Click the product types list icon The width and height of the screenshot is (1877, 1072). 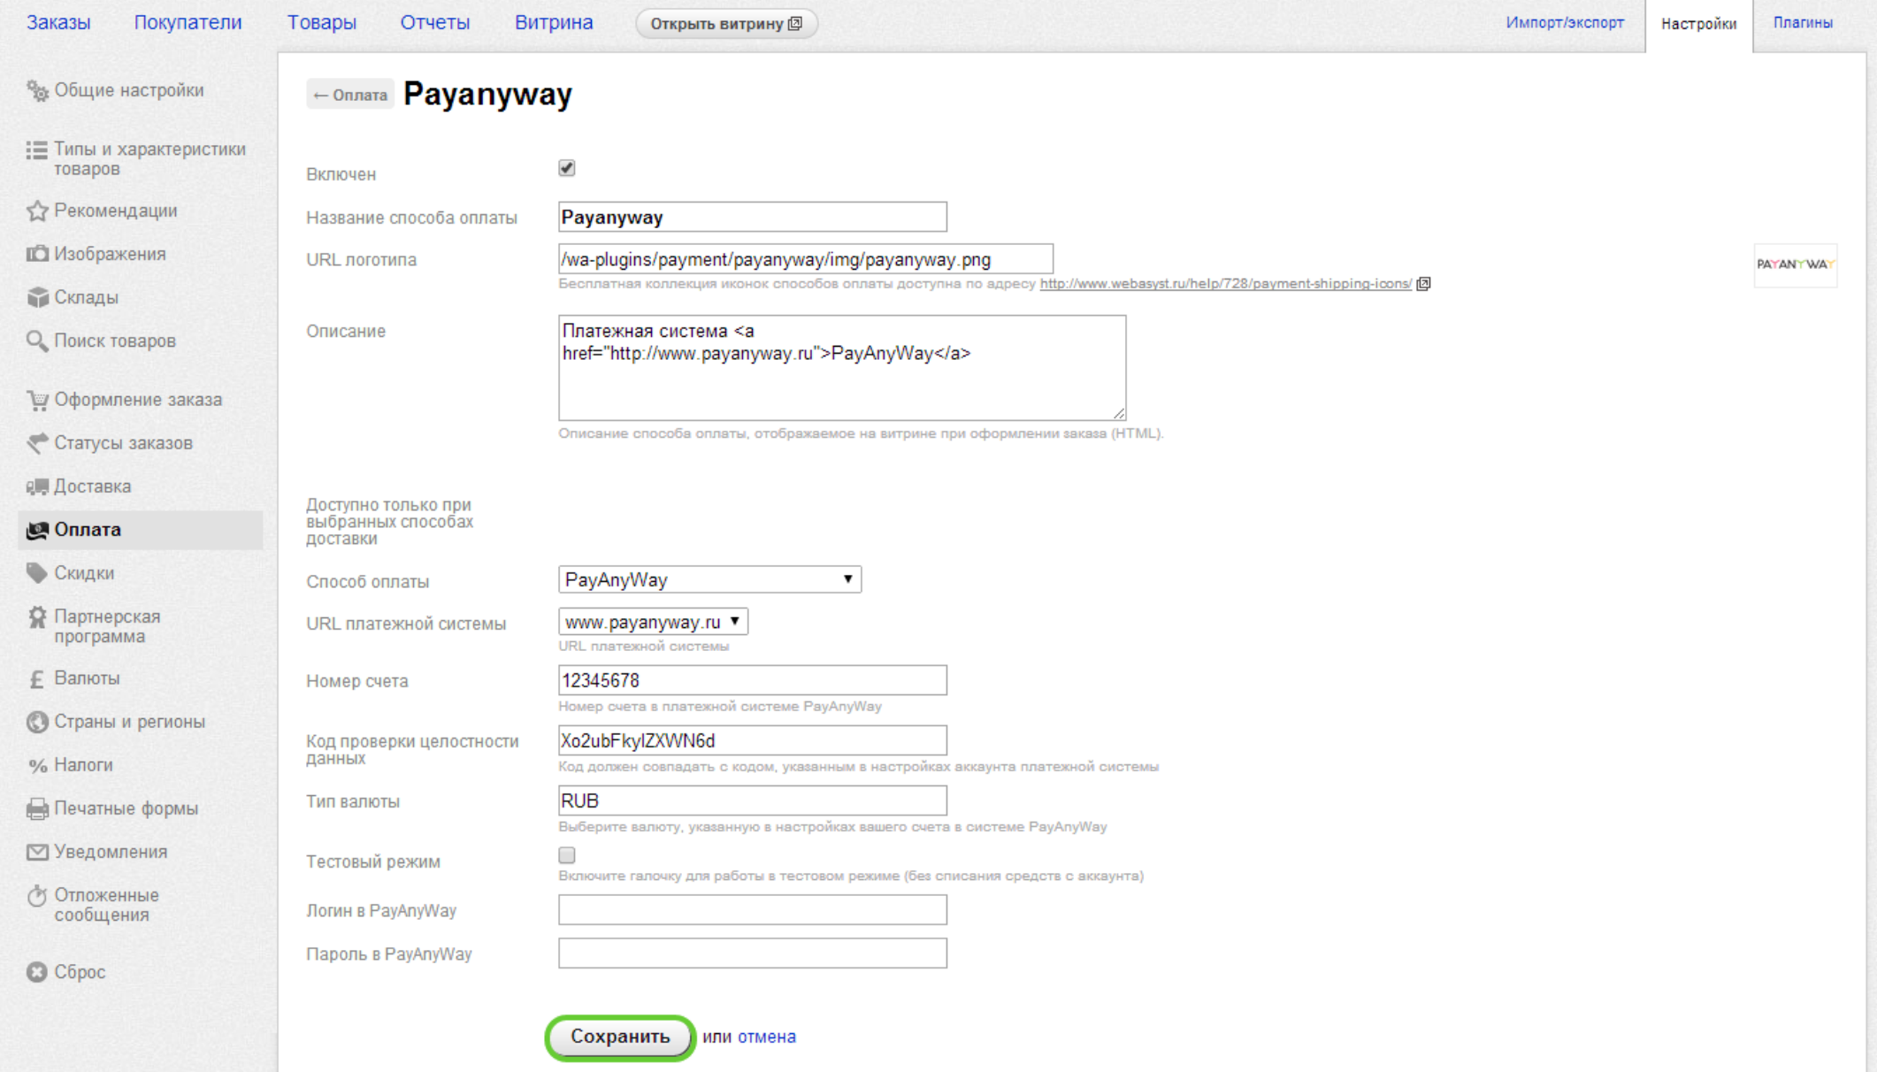tap(37, 150)
